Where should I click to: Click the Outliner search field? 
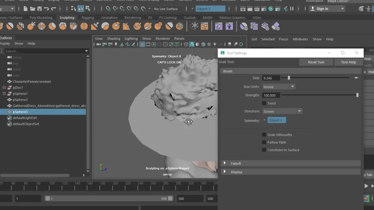point(45,51)
